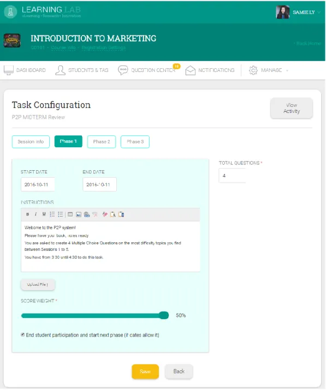Click Samie Ly profile avatar
This screenshot has height=390, width=326.
283,12
